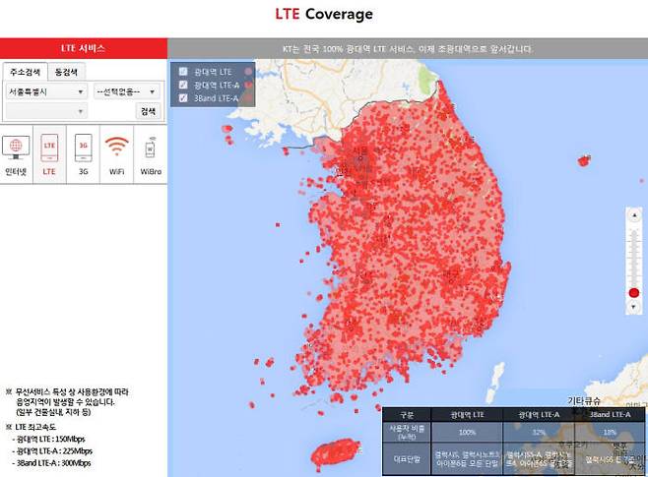Click the 광대역 LTE-A : 225Mbps speed line
The width and height of the screenshot is (648, 477).
click(x=54, y=451)
